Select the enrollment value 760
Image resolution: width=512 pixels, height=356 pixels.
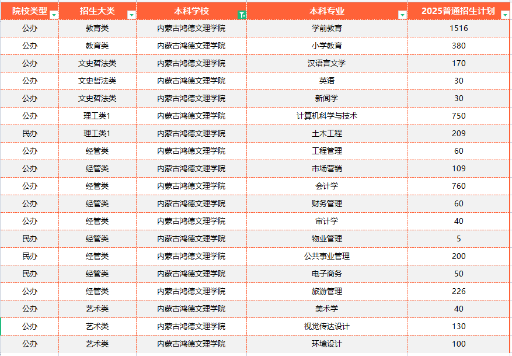coord(459,186)
